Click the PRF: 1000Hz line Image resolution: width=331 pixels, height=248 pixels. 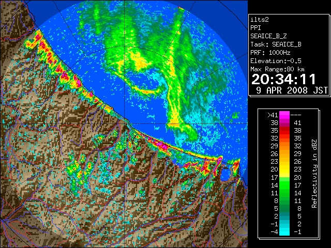click(x=270, y=53)
